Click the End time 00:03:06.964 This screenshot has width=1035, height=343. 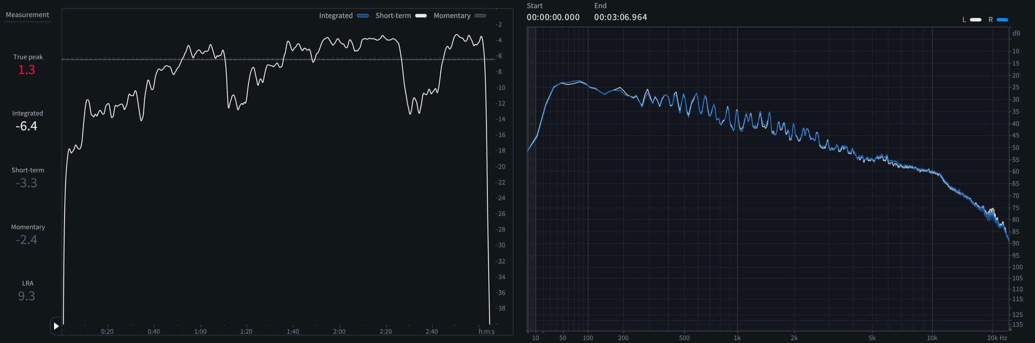(x=621, y=17)
